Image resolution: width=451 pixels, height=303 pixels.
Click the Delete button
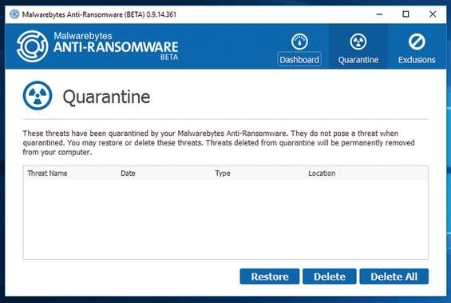click(x=330, y=277)
